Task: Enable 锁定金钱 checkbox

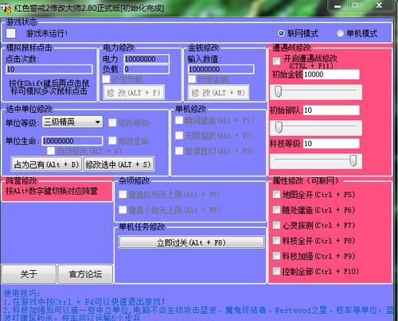Action: coord(192,79)
